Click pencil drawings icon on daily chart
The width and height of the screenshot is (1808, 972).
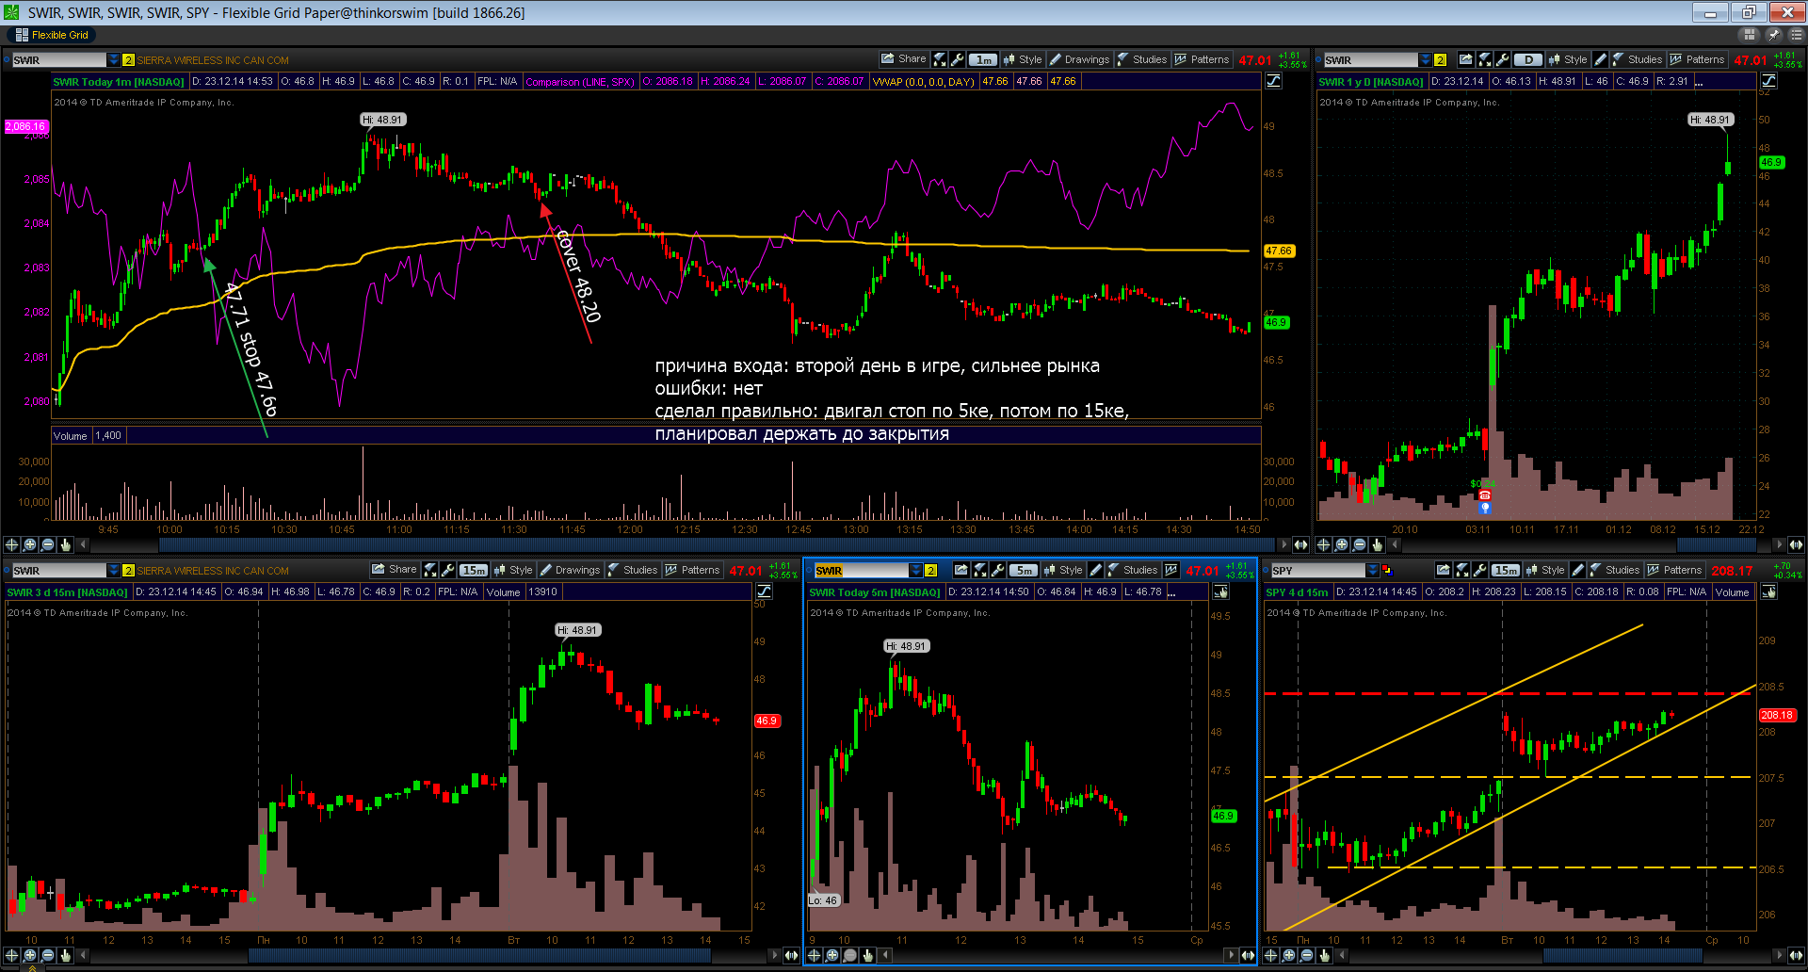pos(1601,59)
